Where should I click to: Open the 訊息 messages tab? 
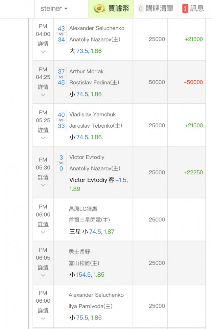coord(193,9)
